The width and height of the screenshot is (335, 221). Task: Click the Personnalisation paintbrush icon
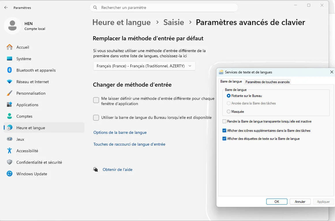pyautogui.click(x=10, y=93)
